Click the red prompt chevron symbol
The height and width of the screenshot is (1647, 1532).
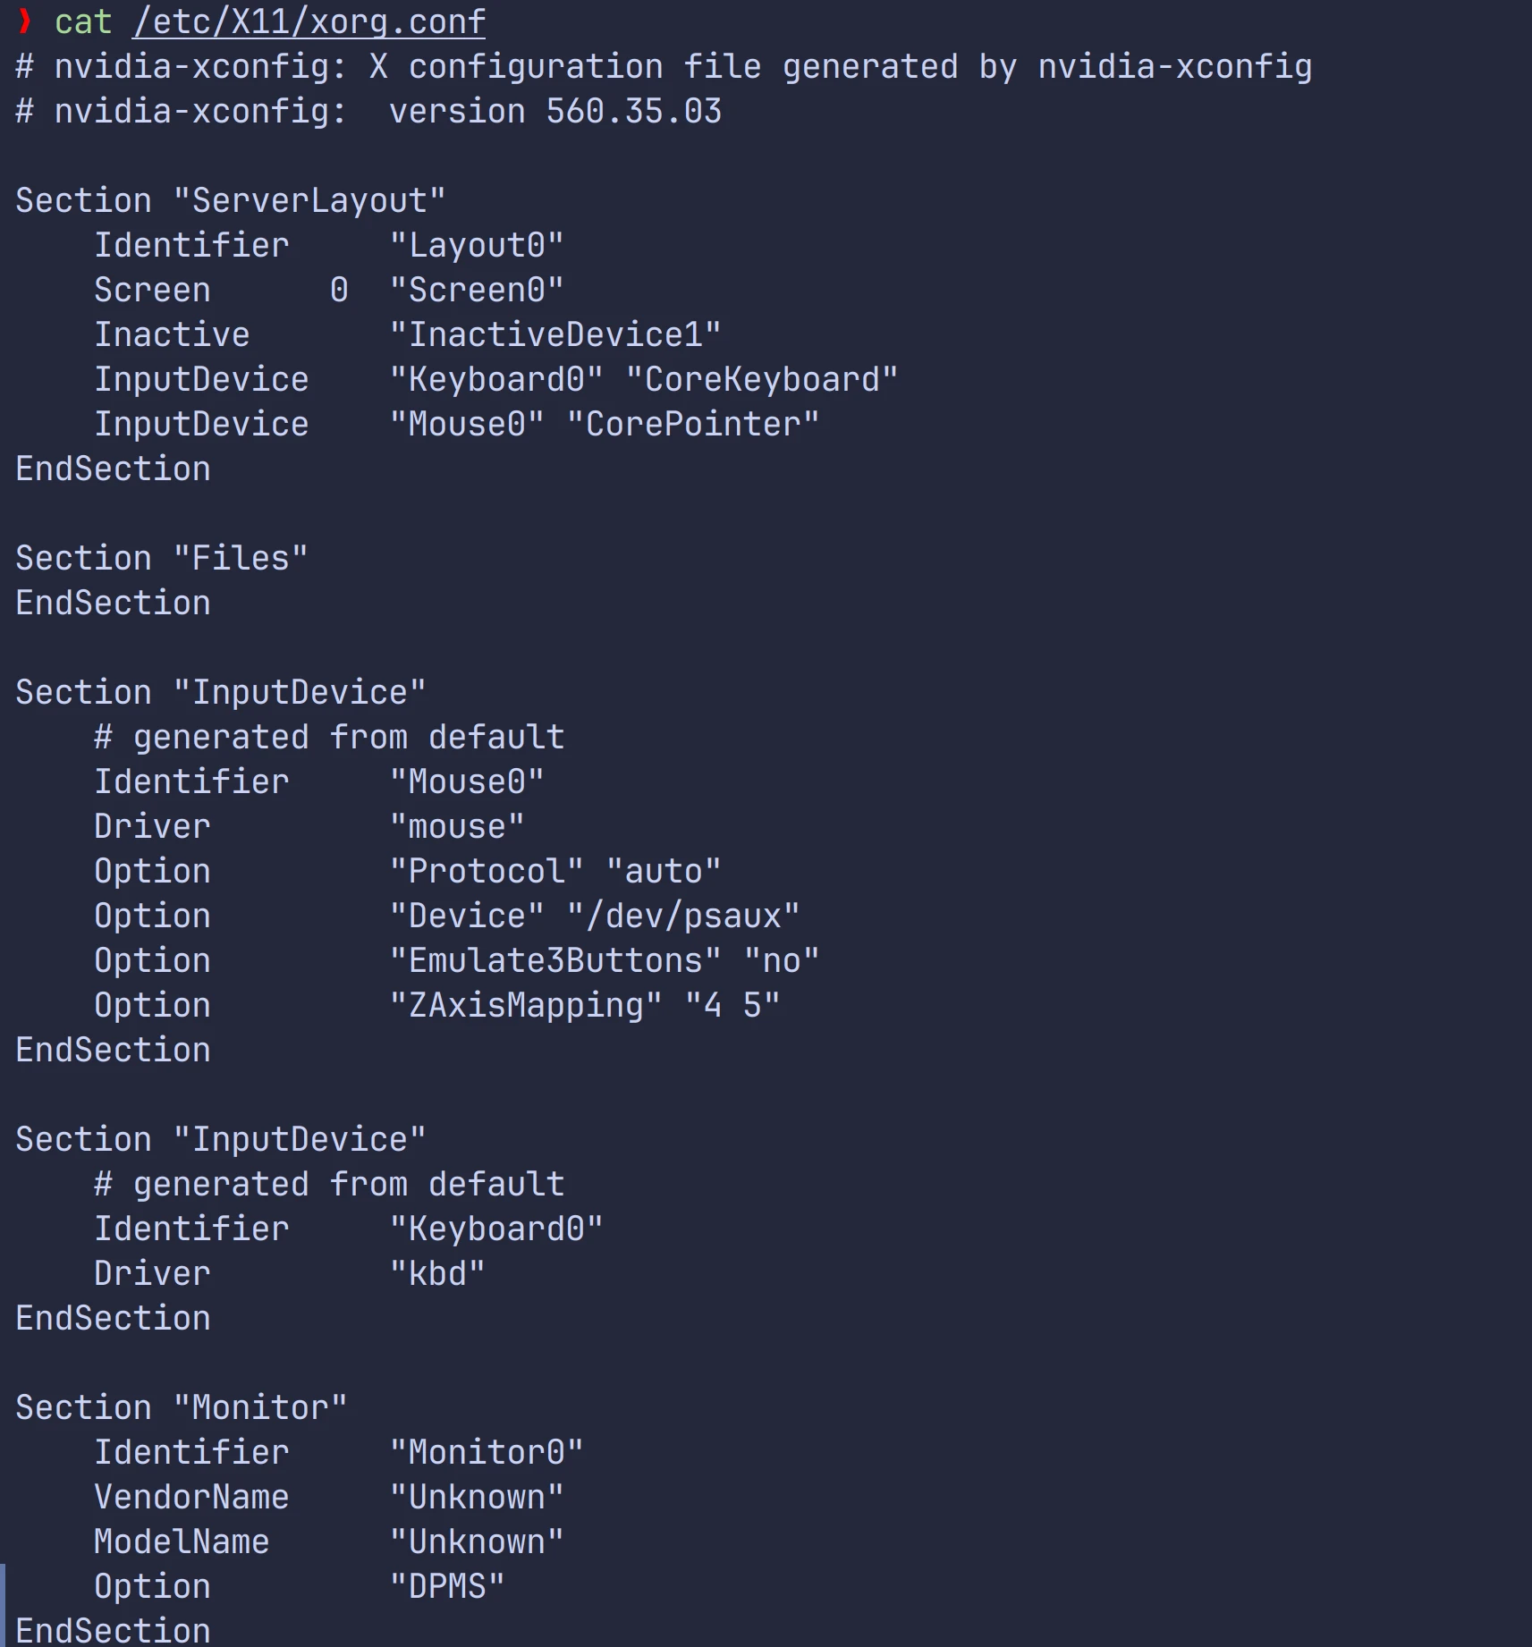pyautogui.click(x=25, y=21)
